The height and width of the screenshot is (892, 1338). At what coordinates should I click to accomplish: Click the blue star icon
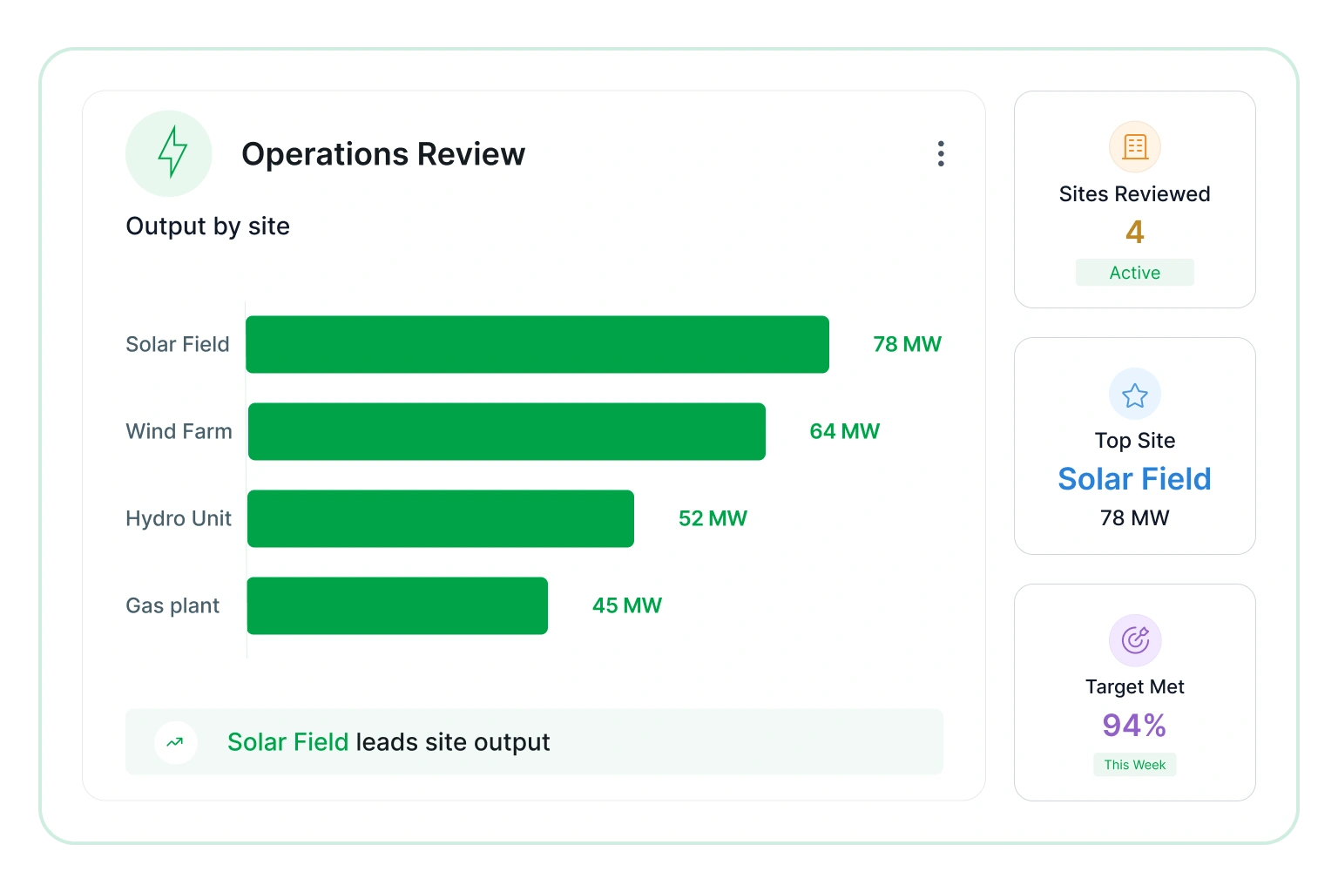point(1134,395)
